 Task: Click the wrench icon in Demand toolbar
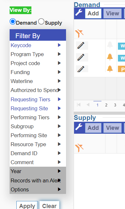coord(79,13)
